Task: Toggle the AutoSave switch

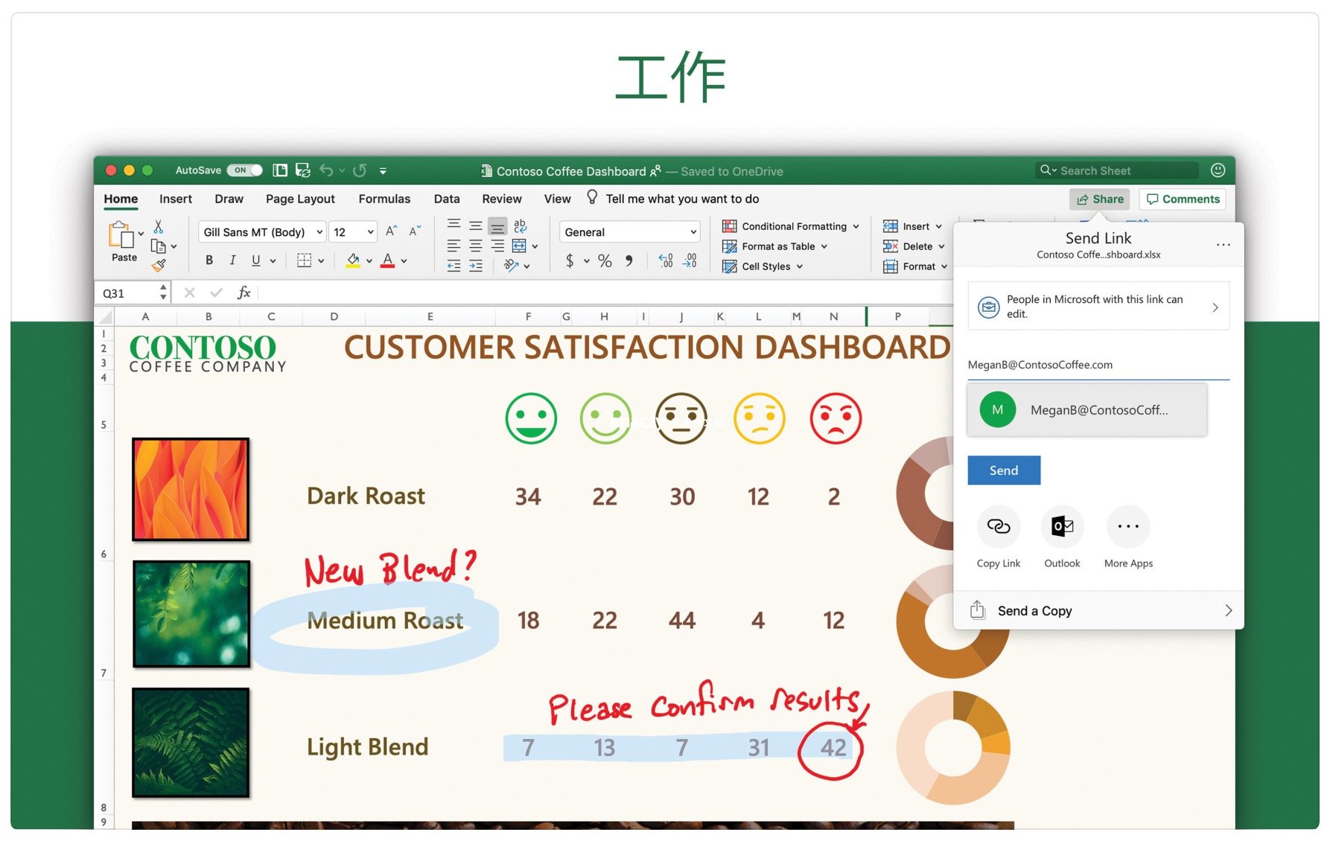Action: [244, 170]
